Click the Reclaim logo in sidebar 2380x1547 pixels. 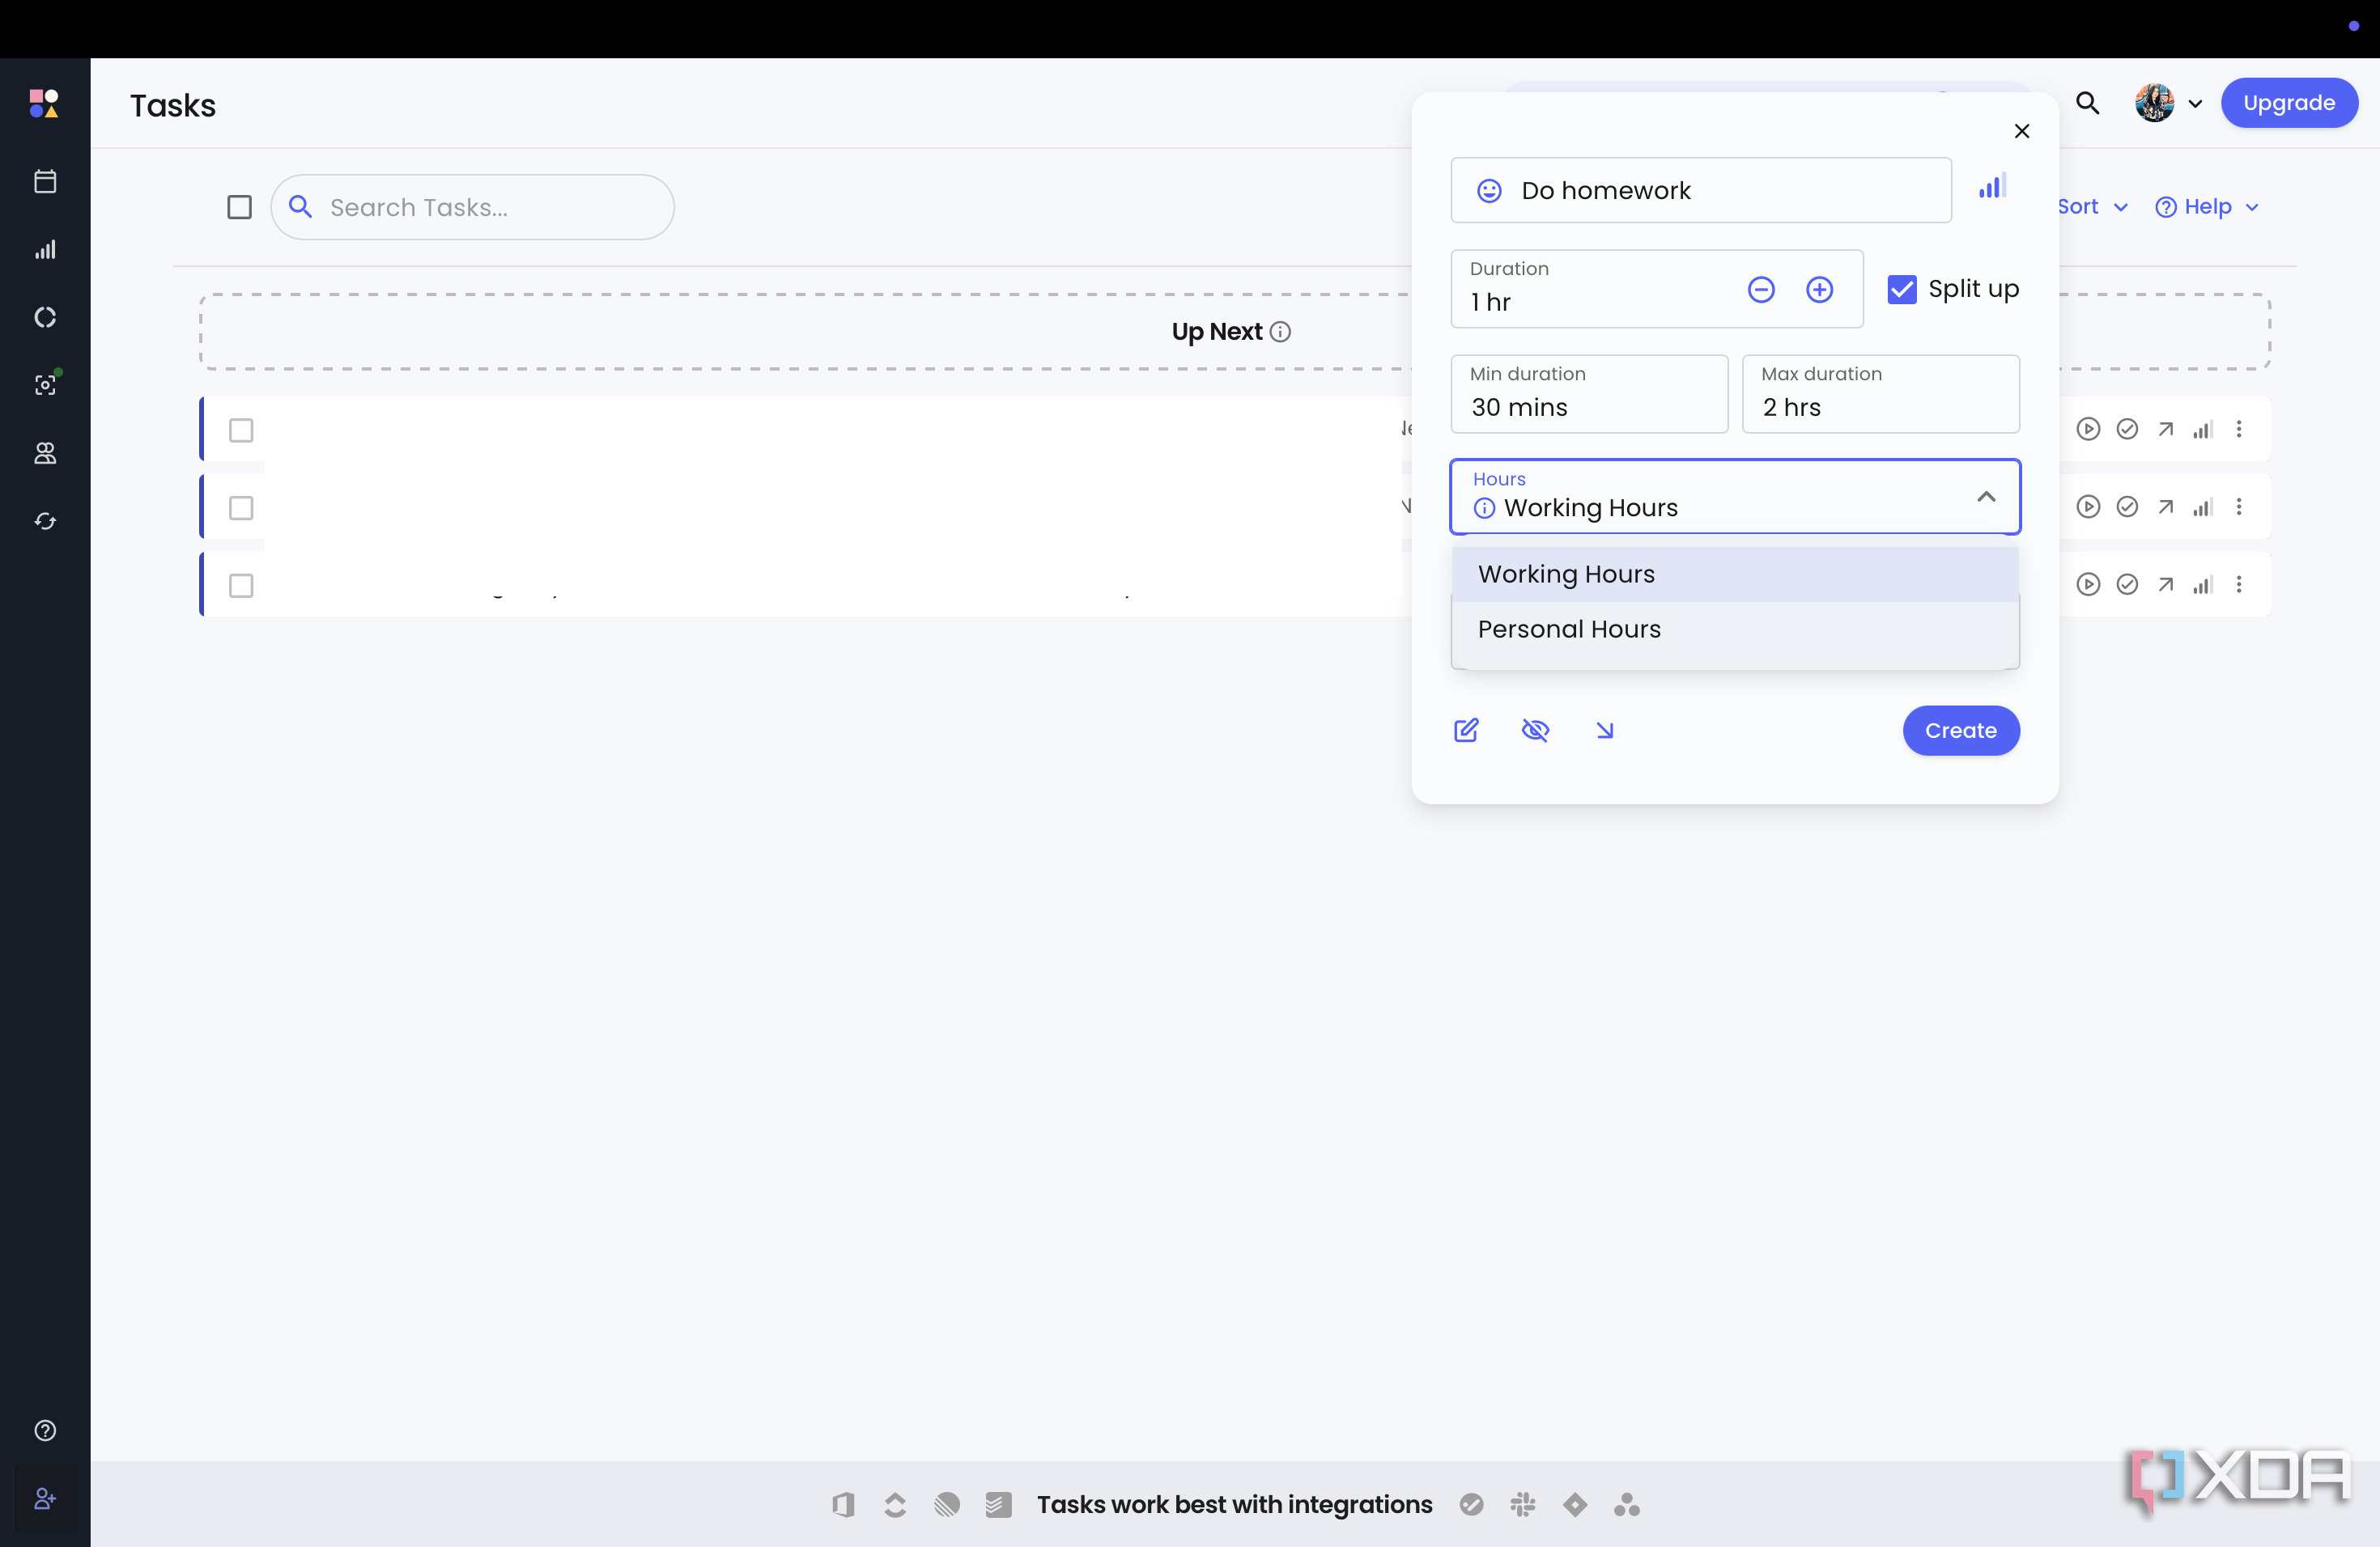pos(44,103)
